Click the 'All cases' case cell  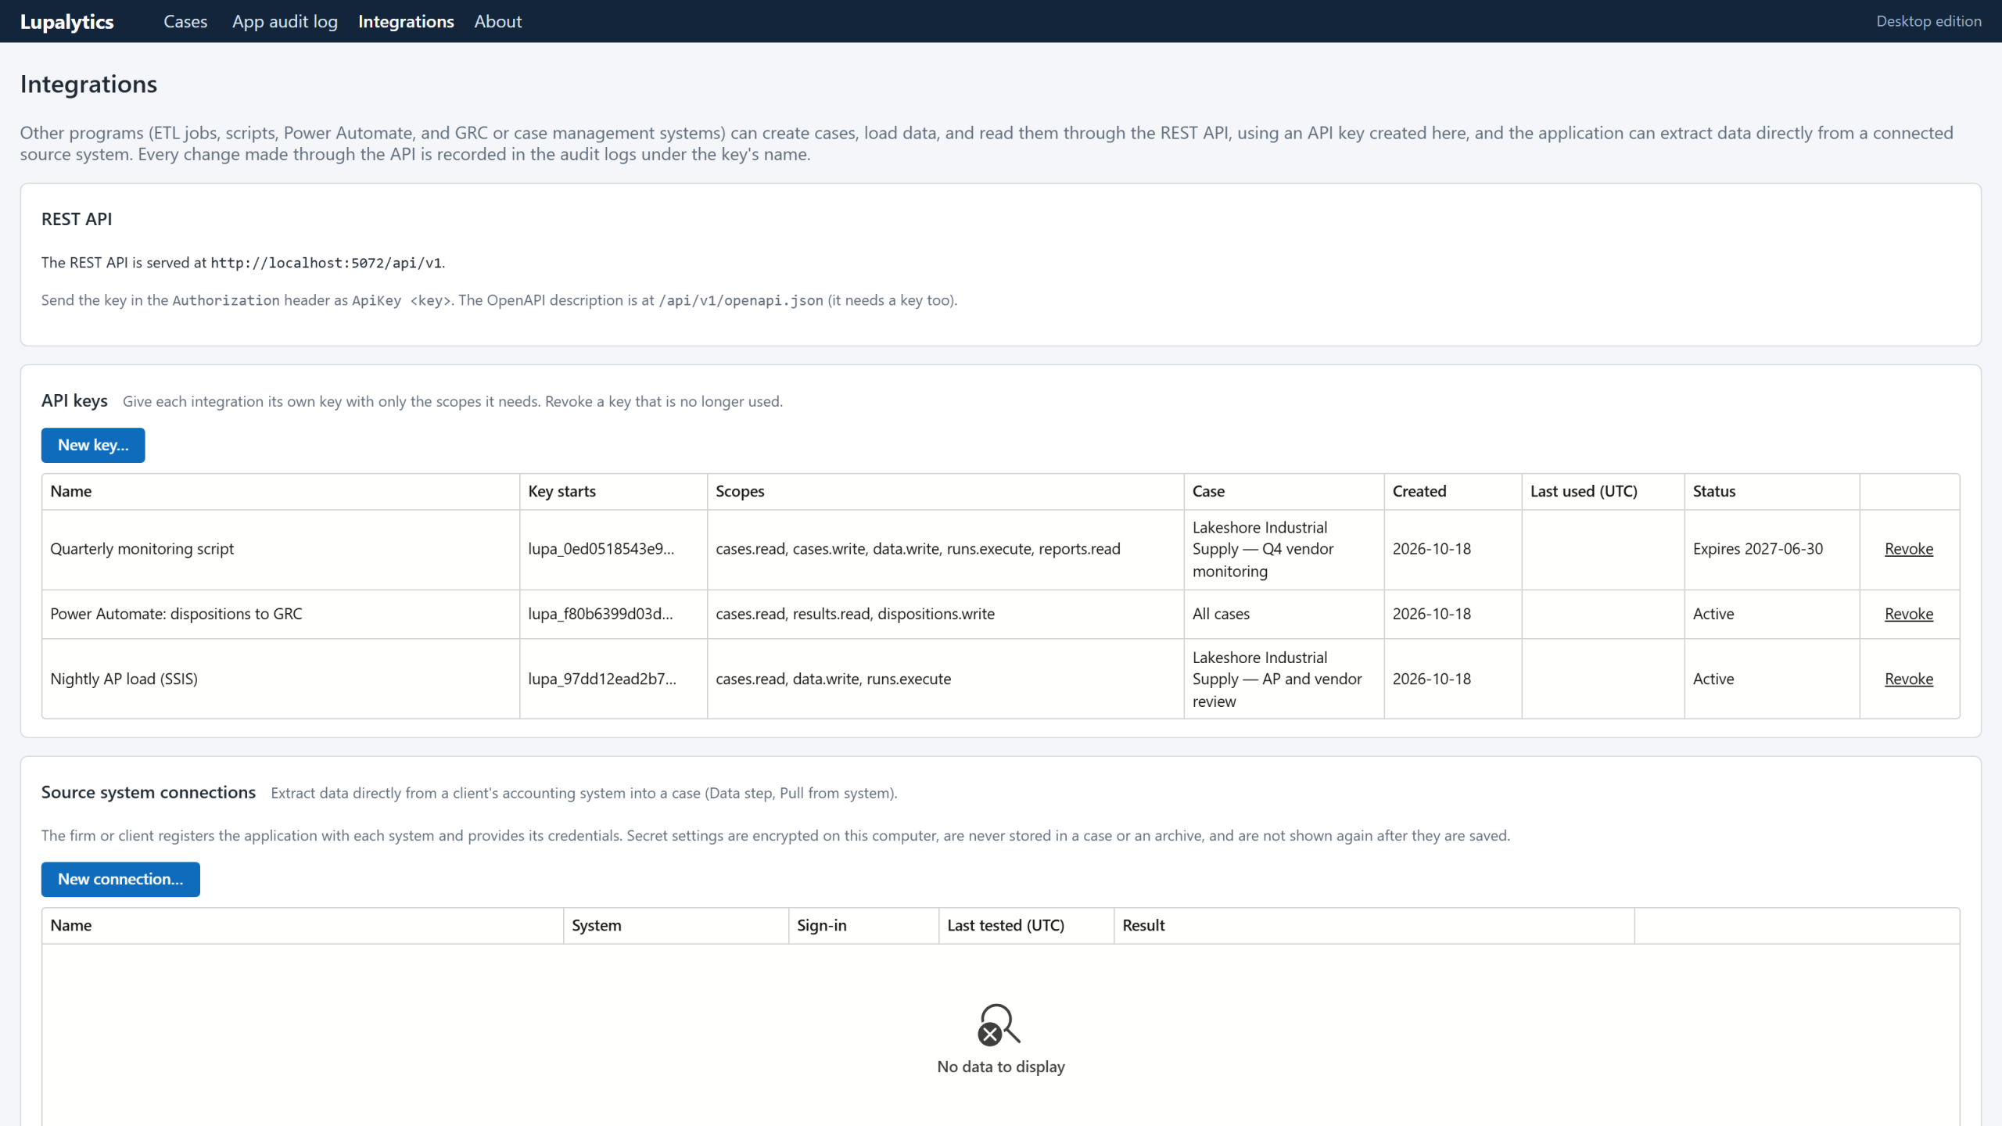coord(1284,614)
